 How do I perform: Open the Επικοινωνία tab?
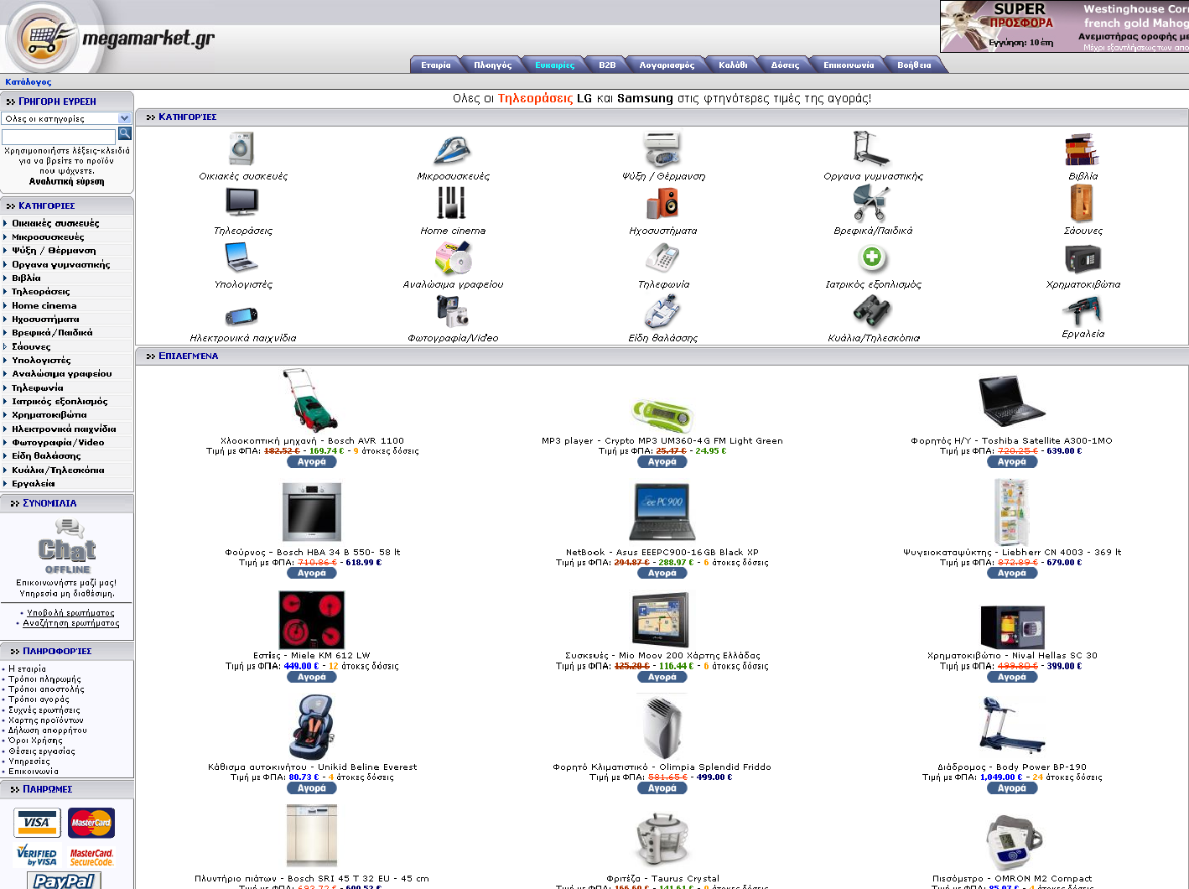click(849, 65)
